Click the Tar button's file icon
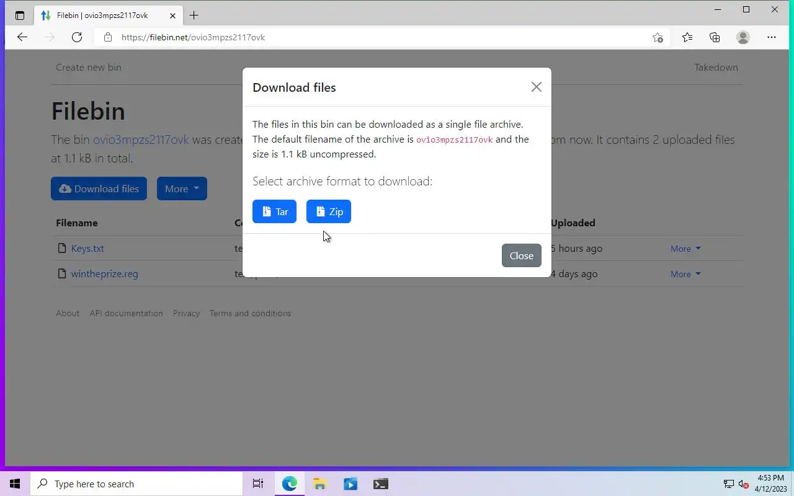The image size is (794, 496). point(266,211)
